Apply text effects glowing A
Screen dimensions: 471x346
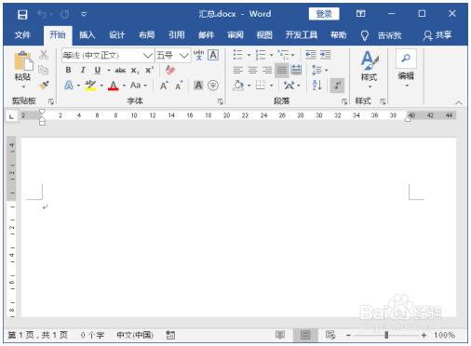pyautogui.click(x=69, y=85)
